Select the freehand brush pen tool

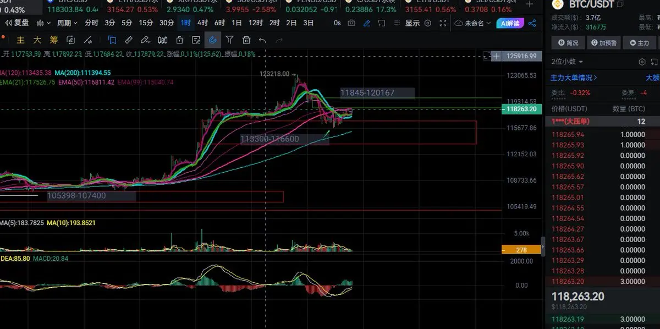pos(145,40)
